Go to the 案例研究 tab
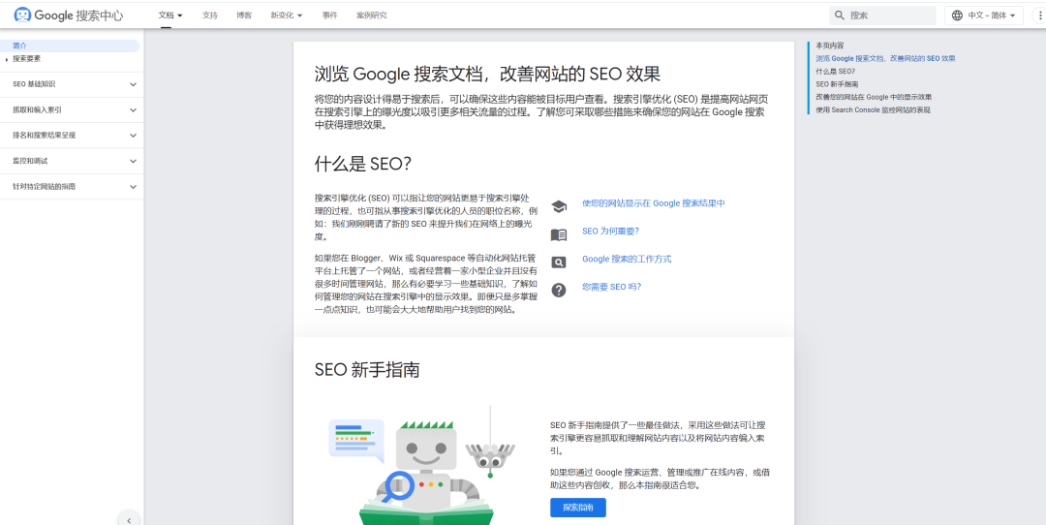This screenshot has width=1046, height=525. 372,15
